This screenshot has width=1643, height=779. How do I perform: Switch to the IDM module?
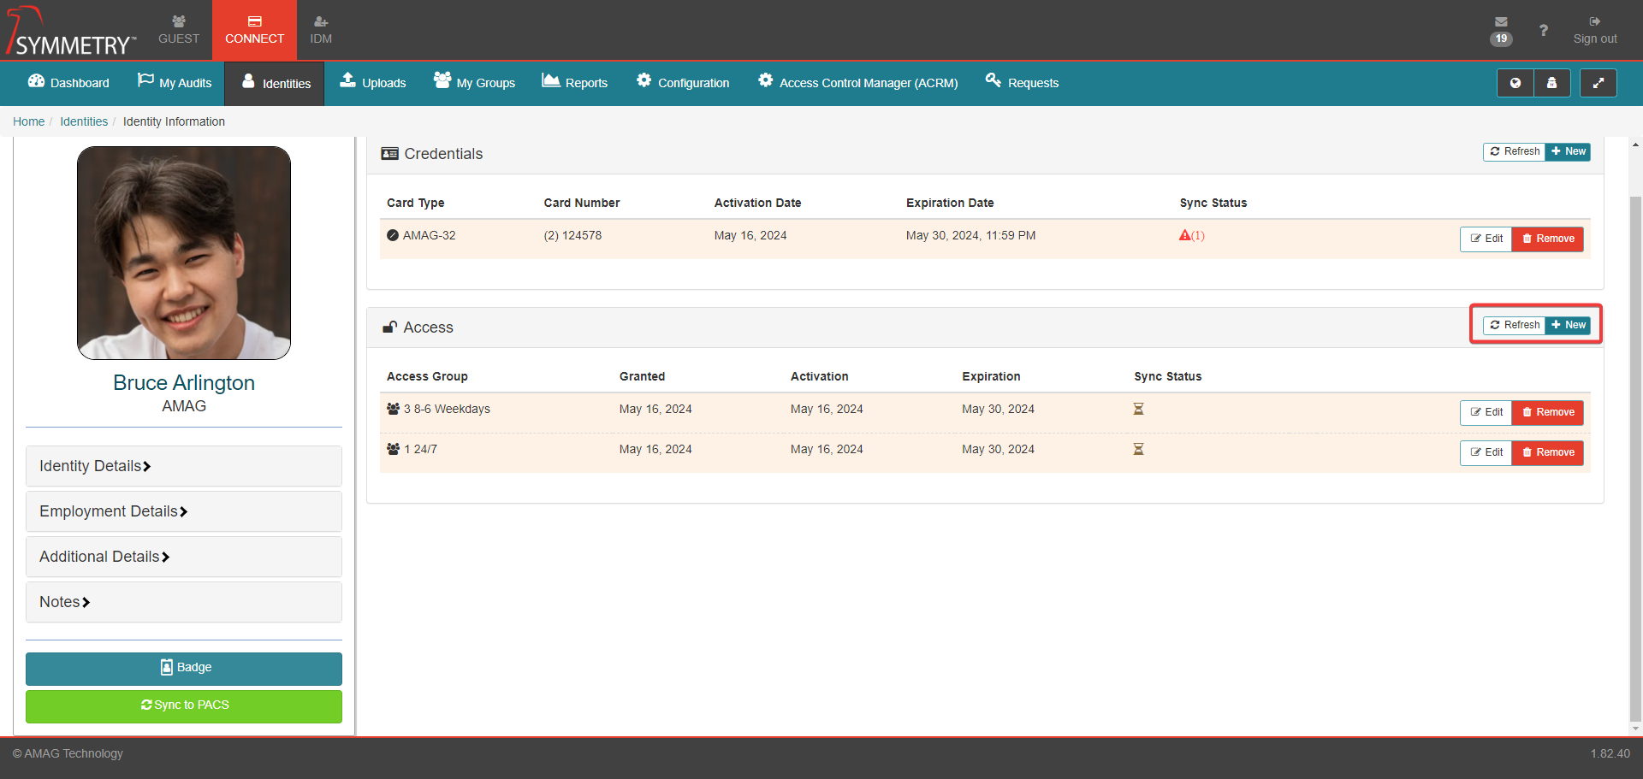click(321, 30)
